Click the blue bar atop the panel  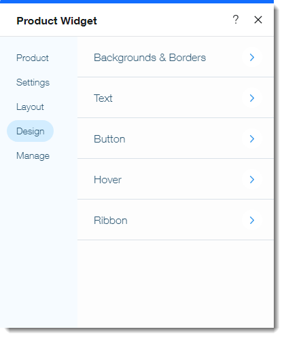click(137, 1)
